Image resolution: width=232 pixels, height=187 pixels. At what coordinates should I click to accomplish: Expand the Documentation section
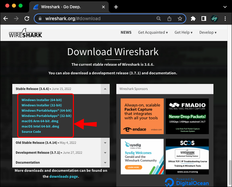coord(61,162)
